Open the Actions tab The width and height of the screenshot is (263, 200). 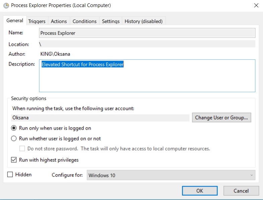[x=59, y=21]
